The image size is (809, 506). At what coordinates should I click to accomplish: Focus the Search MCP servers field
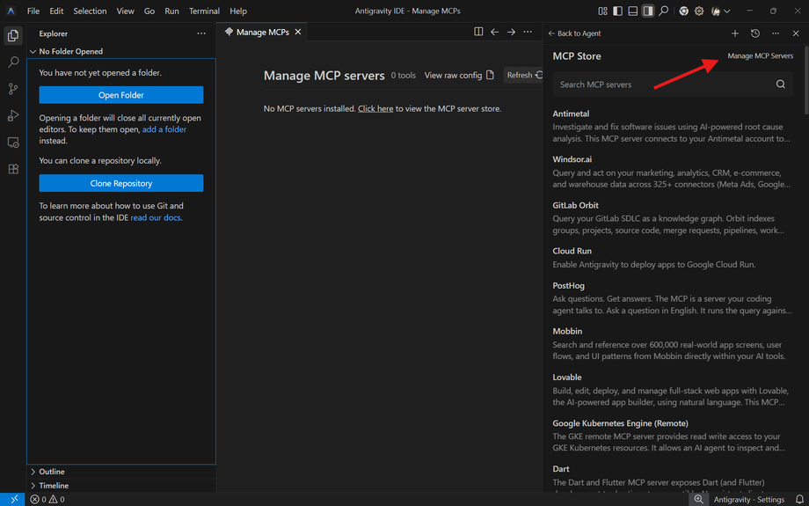(673, 84)
